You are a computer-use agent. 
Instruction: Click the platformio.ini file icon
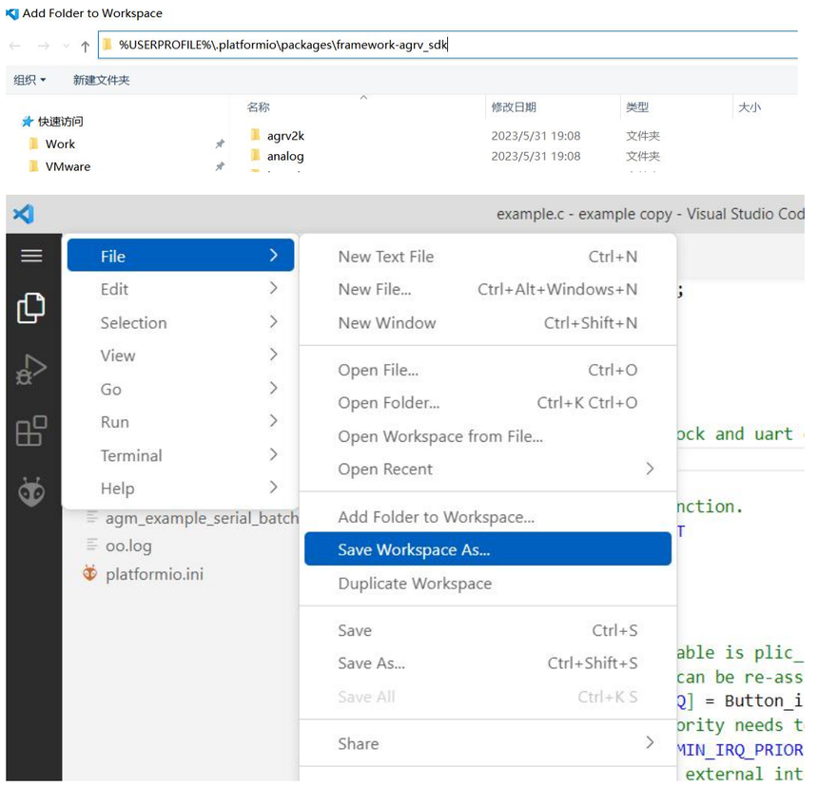click(89, 573)
